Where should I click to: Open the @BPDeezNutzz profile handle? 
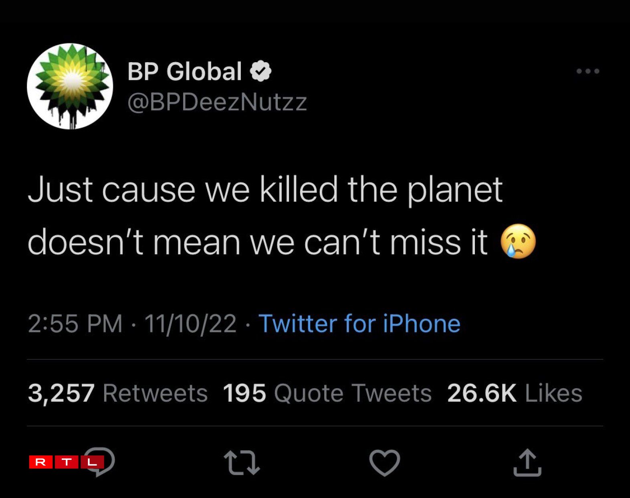click(x=217, y=103)
